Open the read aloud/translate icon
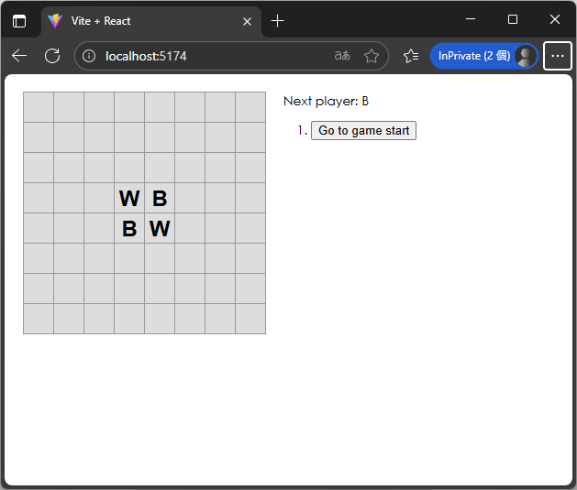577x490 pixels. 342,56
